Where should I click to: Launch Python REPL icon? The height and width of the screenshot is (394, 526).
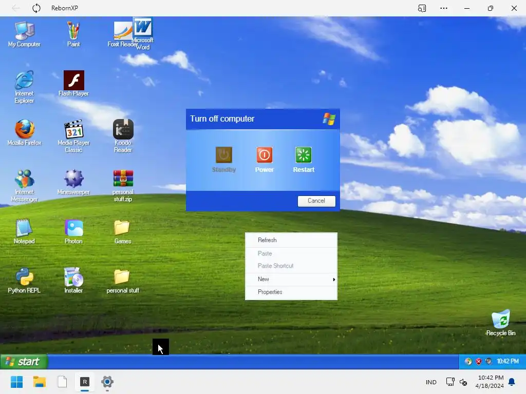(24, 281)
